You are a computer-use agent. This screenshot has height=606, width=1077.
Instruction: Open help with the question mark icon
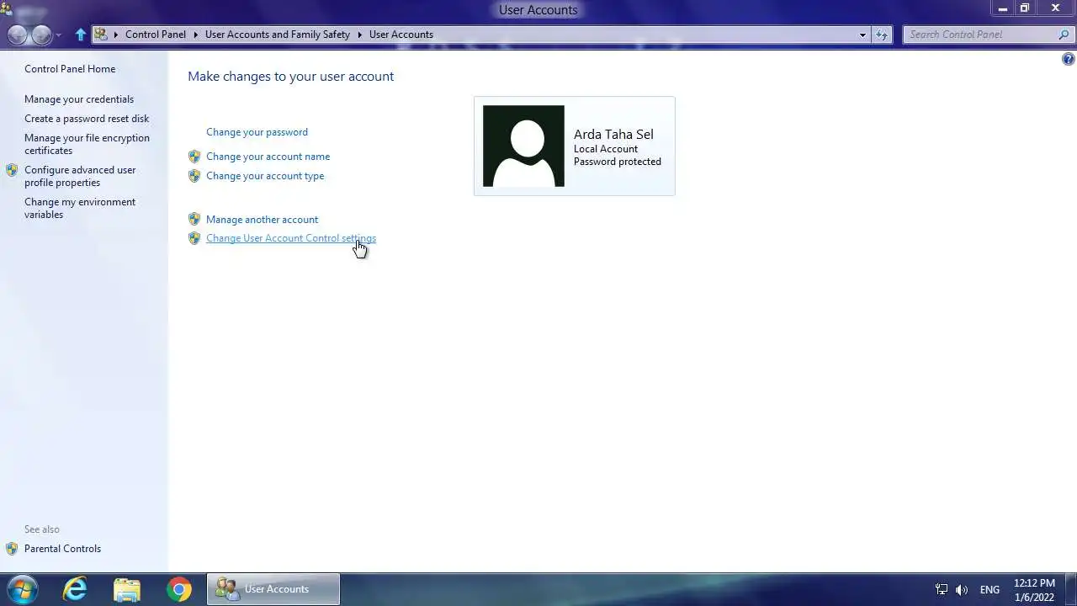tap(1069, 59)
